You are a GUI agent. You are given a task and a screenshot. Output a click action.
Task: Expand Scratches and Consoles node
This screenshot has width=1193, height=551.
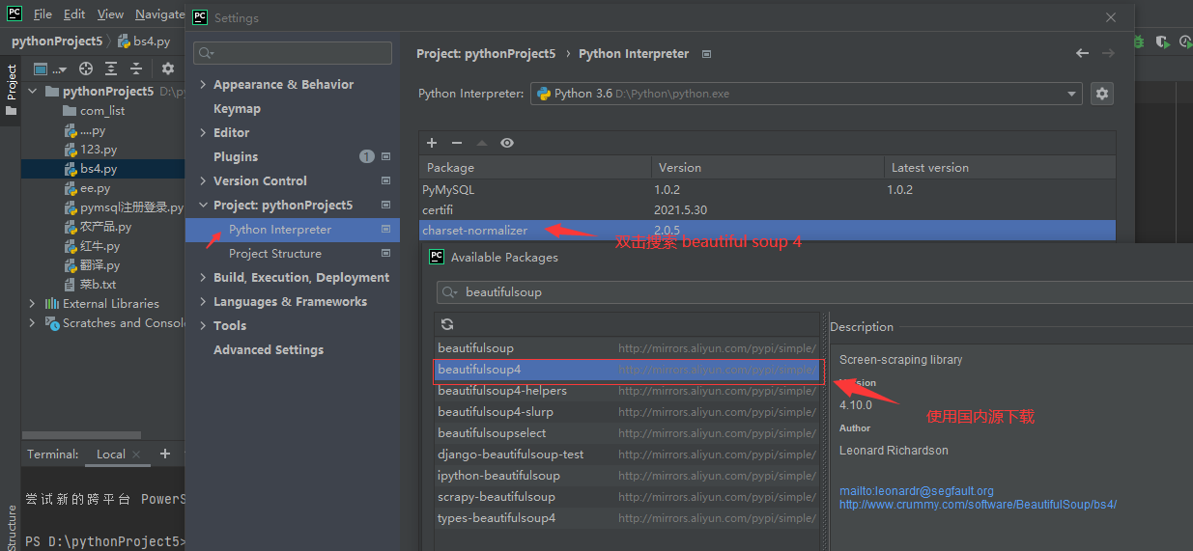pyautogui.click(x=32, y=323)
